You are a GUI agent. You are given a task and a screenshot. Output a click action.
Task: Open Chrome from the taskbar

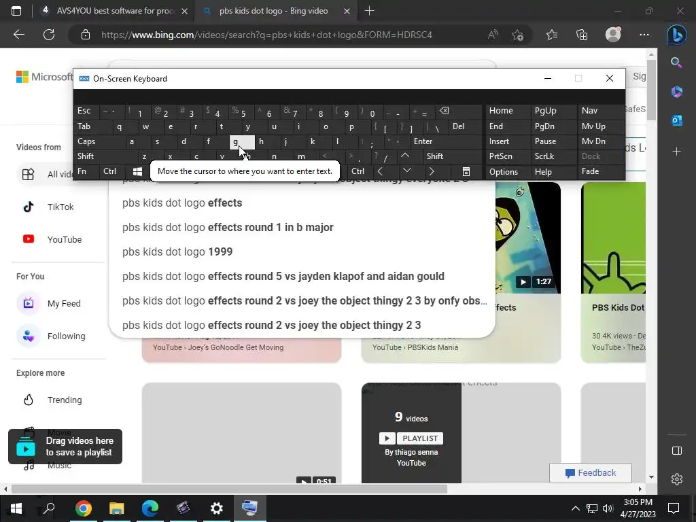[83, 508]
